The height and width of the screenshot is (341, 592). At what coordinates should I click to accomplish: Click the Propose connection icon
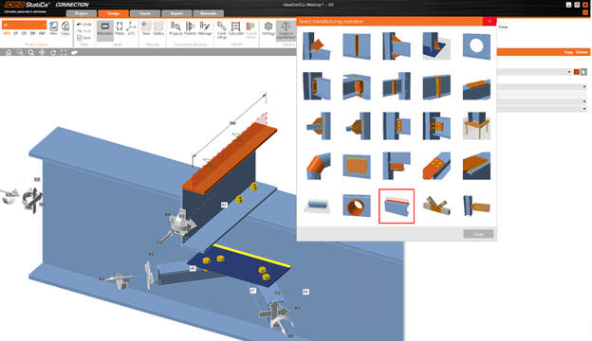(176, 28)
